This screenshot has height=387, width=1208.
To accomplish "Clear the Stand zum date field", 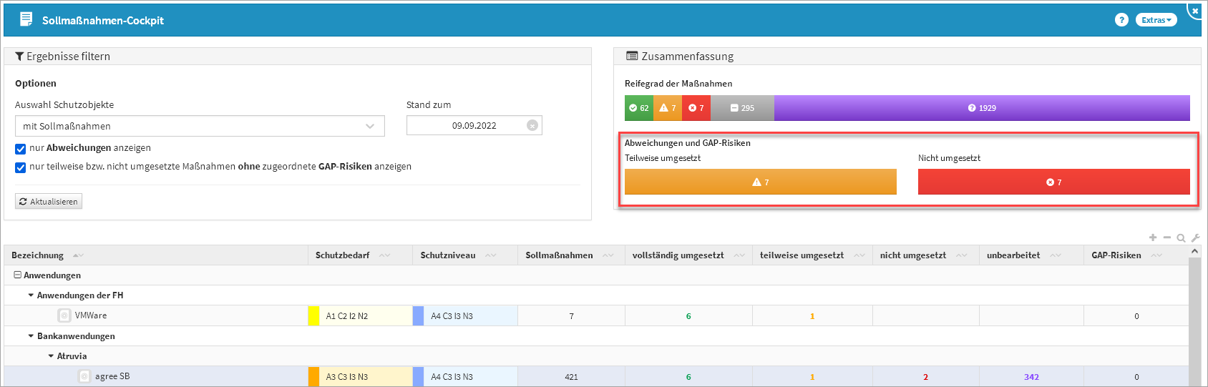I will (532, 125).
